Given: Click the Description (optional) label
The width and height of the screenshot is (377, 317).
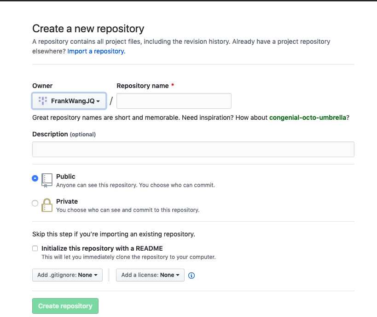Looking at the screenshot, I should [x=64, y=134].
